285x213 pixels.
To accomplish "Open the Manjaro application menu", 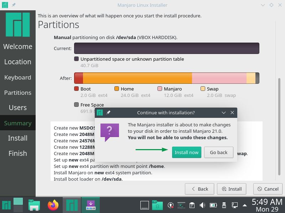I will point(6,205).
